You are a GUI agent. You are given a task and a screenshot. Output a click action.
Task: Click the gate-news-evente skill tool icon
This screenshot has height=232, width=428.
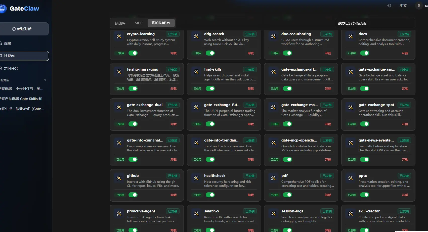351,143
